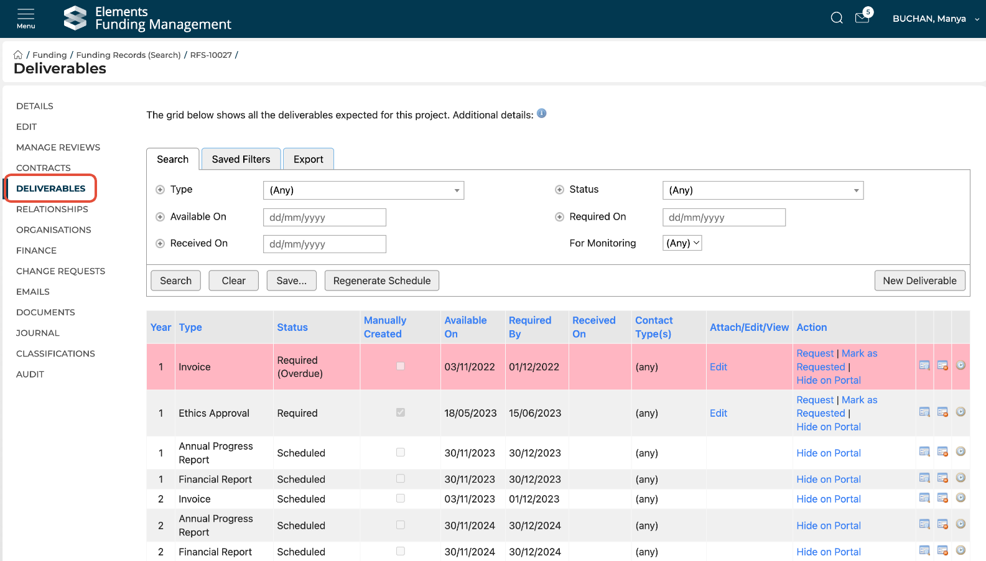986x561 pixels.
Task: Click the Regenerate Schedule button
Action: 381,280
